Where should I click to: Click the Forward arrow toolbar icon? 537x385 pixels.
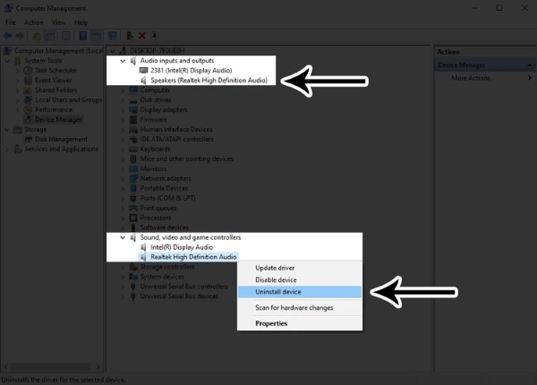click(20, 36)
